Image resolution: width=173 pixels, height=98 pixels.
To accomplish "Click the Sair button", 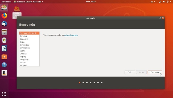I will pos(130,72).
